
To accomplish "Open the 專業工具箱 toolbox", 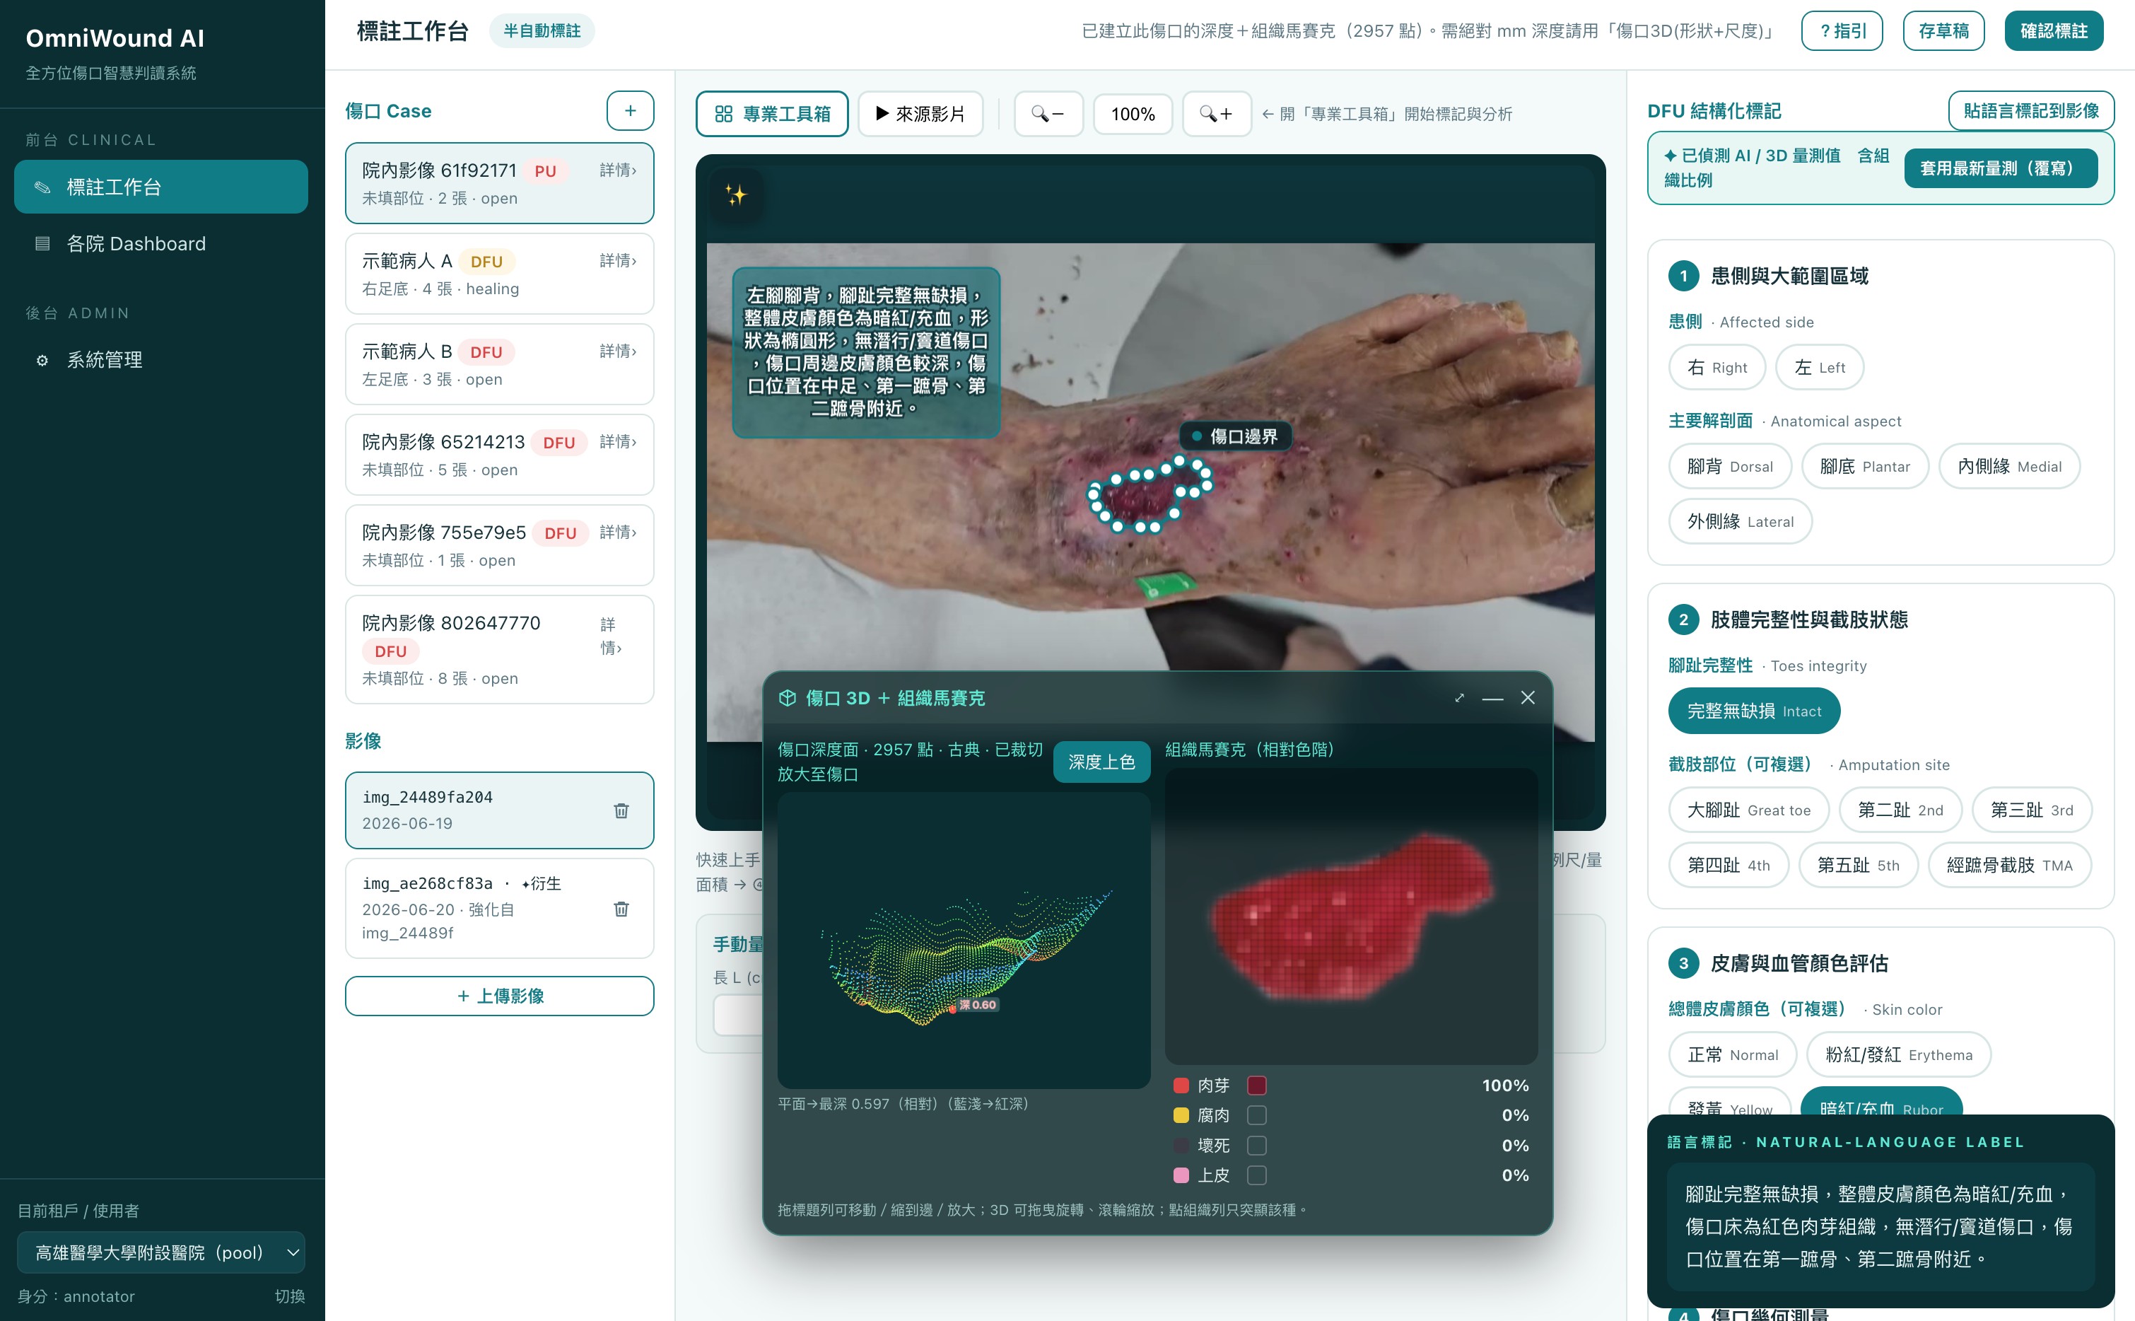I will click(772, 114).
